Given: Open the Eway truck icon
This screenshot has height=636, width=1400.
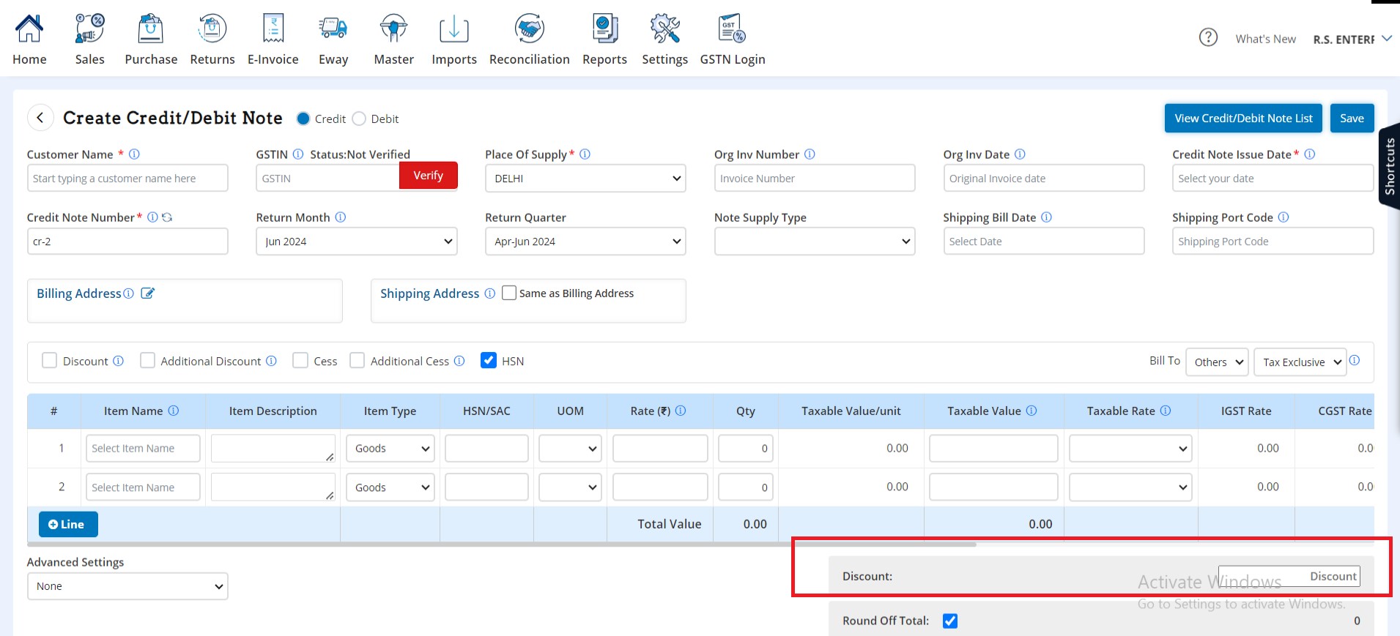Looking at the screenshot, I should (x=333, y=29).
